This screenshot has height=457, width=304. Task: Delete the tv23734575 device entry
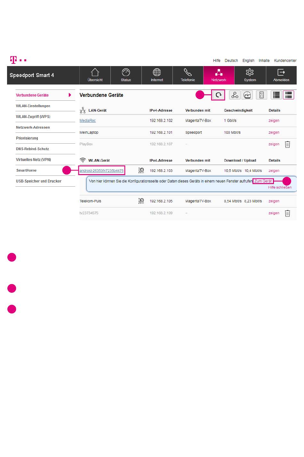[x=288, y=213]
